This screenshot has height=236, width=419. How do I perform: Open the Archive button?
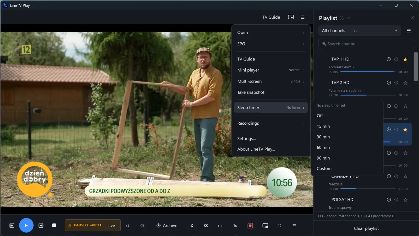[x=167, y=226]
